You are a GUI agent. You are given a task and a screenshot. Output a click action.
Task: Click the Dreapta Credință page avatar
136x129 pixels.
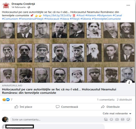point(6,5)
